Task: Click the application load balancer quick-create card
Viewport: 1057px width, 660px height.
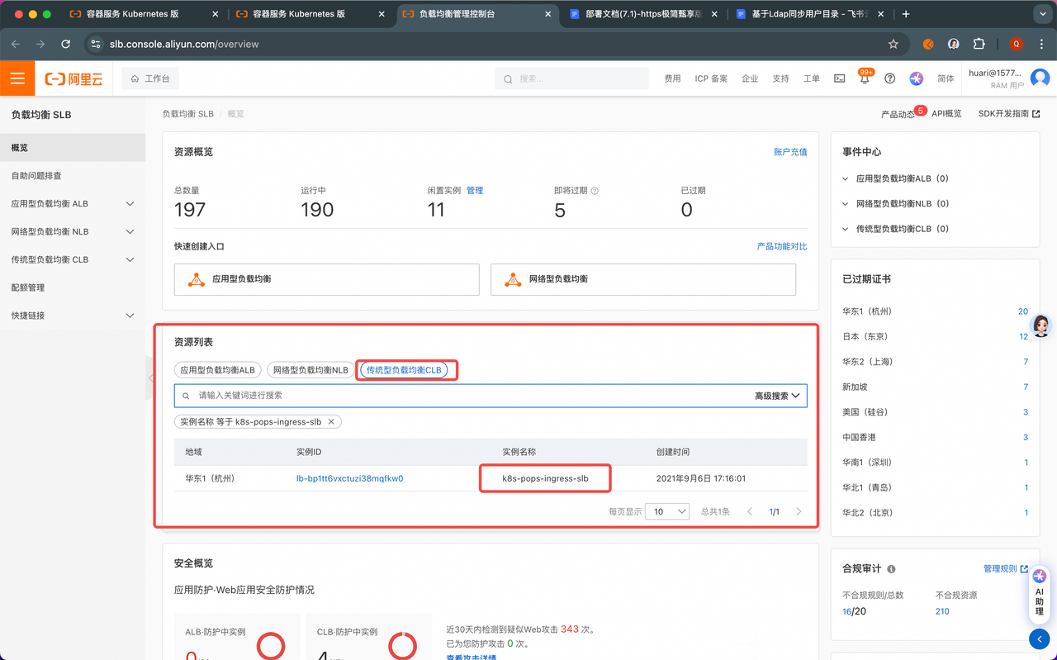Action: (x=326, y=279)
